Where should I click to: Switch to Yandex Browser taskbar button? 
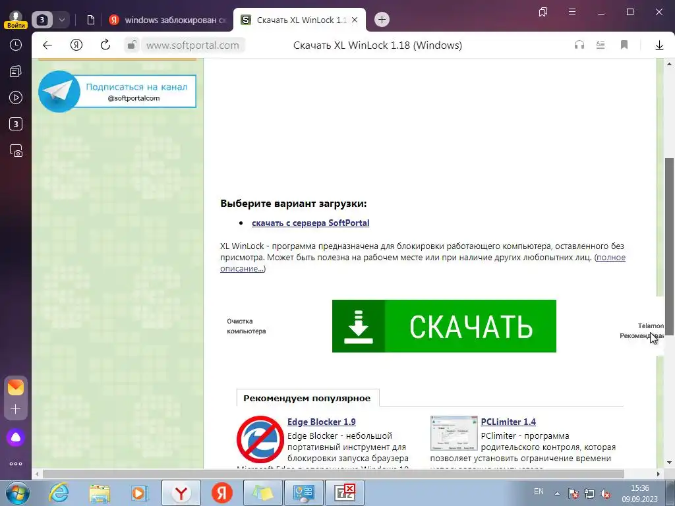click(x=181, y=493)
